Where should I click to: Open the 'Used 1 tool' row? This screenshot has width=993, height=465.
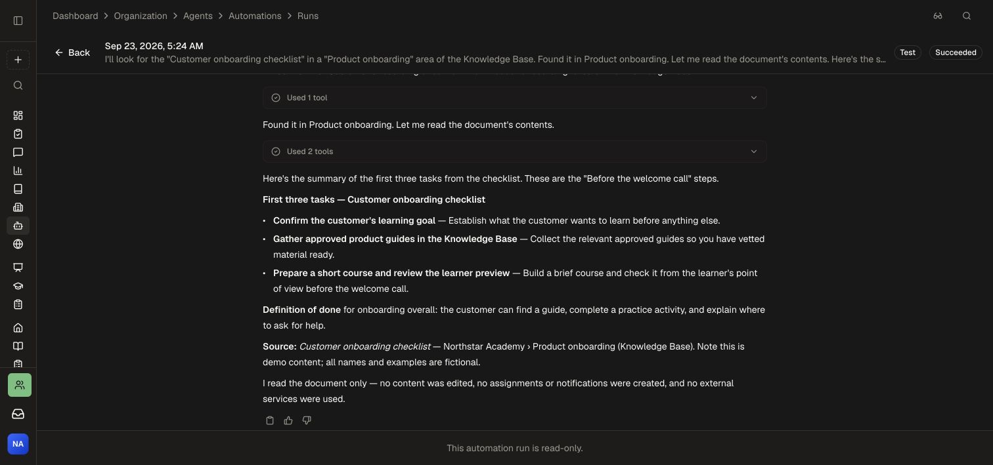pyautogui.click(x=515, y=98)
